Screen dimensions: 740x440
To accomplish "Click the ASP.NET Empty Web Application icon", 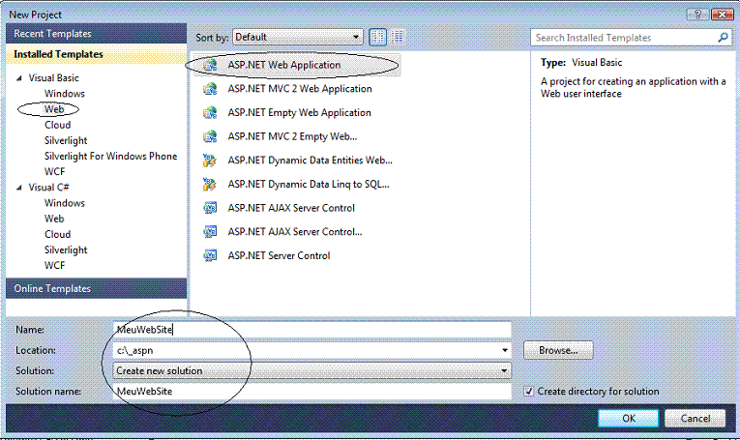I will tap(210, 113).
